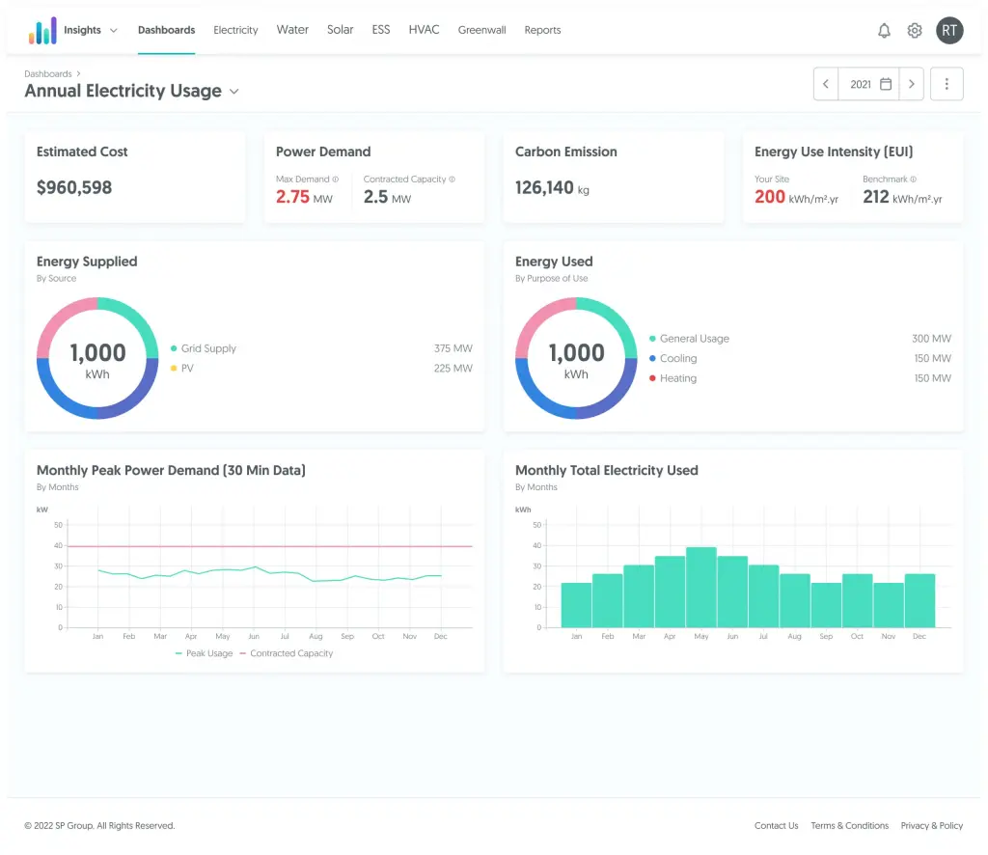Open the three-dot options menu

click(947, 83)
